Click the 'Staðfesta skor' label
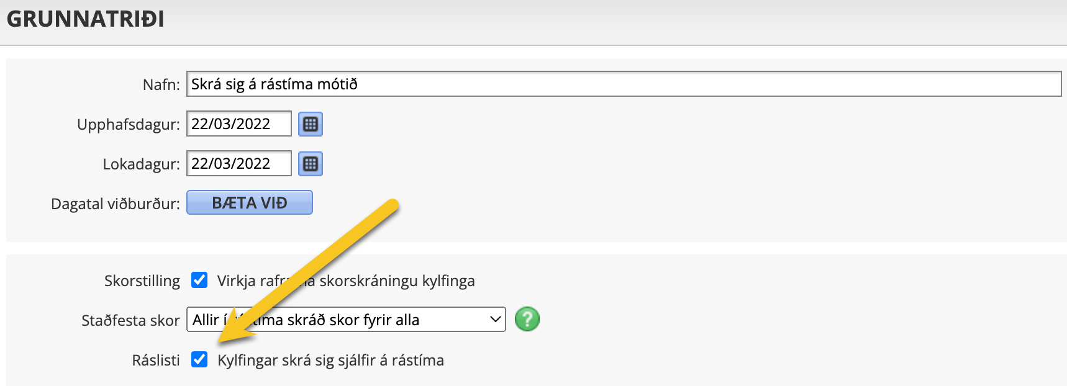 [x=130, y=321]
